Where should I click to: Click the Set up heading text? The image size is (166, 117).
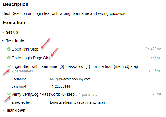[x=12, y=33]
